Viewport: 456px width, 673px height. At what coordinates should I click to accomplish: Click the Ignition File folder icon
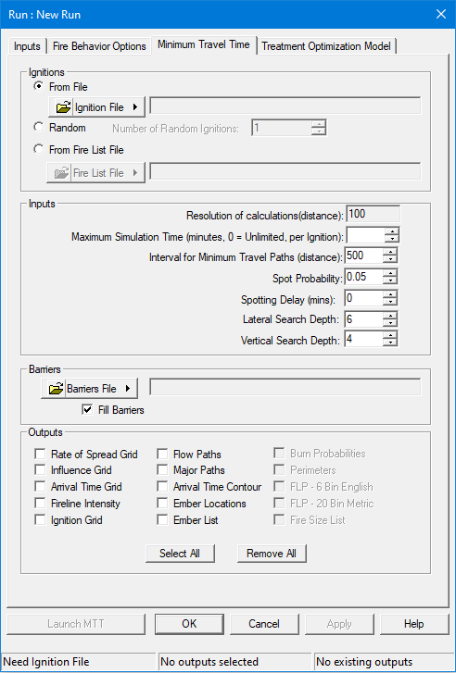(63, 106)
